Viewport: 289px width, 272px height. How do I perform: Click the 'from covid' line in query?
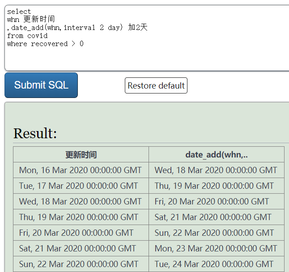pos(27,36)
